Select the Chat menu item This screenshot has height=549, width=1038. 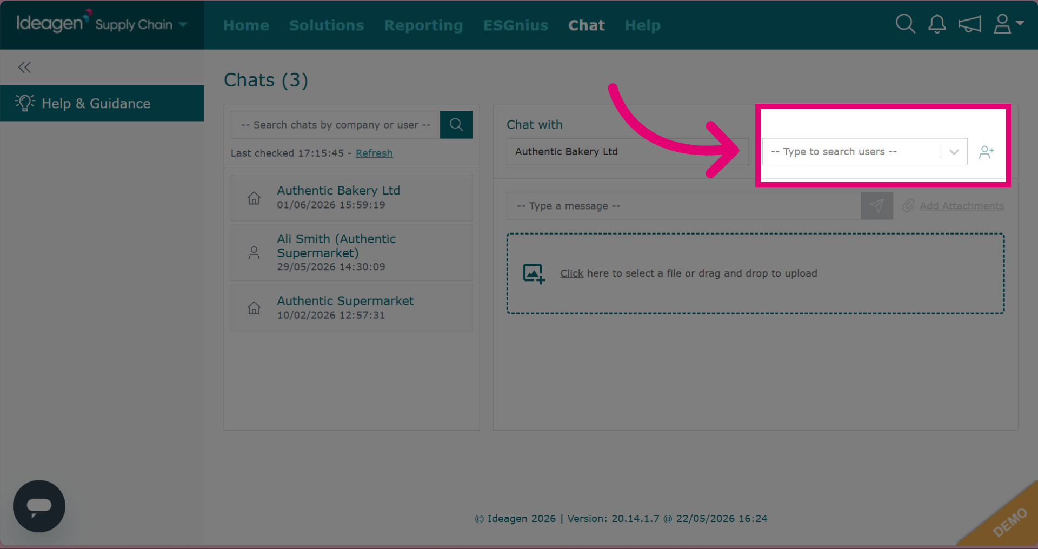tap(587, 25)
